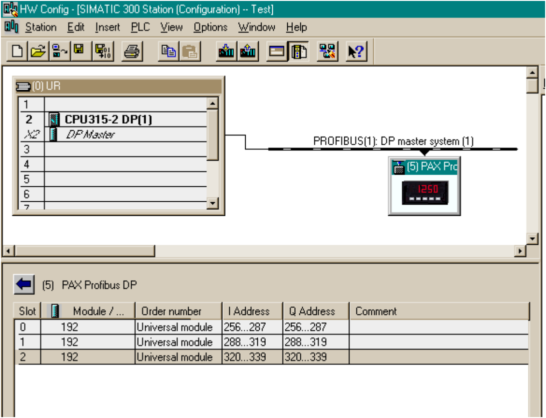Open the Help menu
Screen dimensions: 546x418
click(296, 27)
